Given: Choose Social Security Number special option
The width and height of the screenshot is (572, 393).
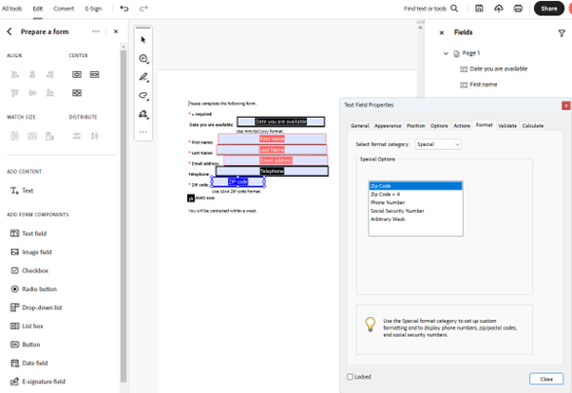Looking at the screenshot, I should [415, 211].
